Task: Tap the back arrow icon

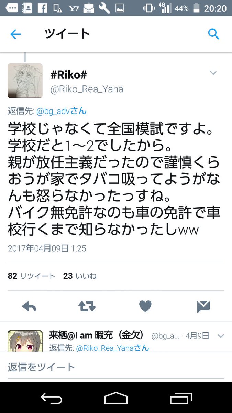Action: click(16, 34)
